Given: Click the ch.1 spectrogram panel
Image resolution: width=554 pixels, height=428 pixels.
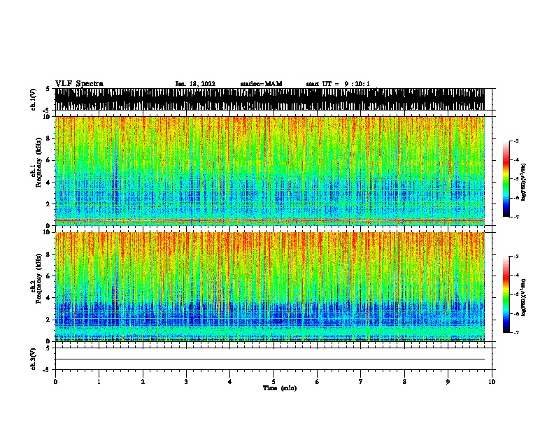Looking at the screenshot, I should point(270,171).
